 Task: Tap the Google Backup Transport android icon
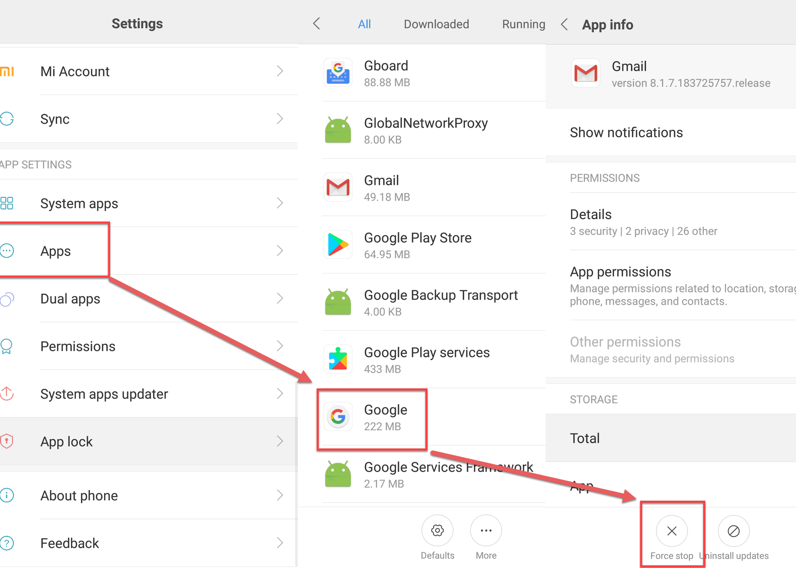[338, 302]
